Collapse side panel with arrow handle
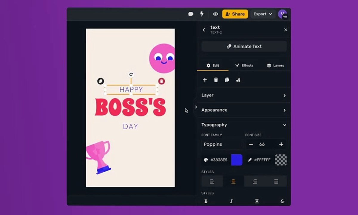358x215 pixels. coord(196,107)
